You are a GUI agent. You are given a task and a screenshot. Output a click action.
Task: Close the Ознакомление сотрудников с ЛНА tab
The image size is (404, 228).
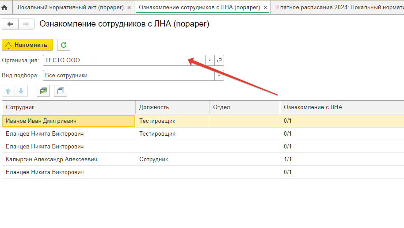tap(266, 8)
